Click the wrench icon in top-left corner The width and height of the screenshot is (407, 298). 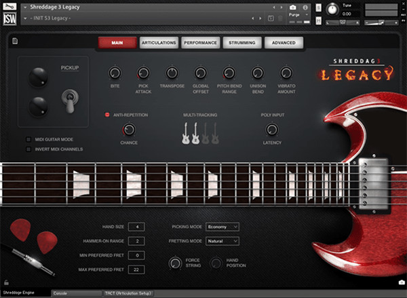point(9,6)
